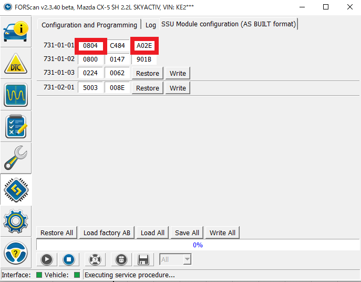Click the 731-01-02 row label
Screen dimensions: 361x282
[59, 59]
